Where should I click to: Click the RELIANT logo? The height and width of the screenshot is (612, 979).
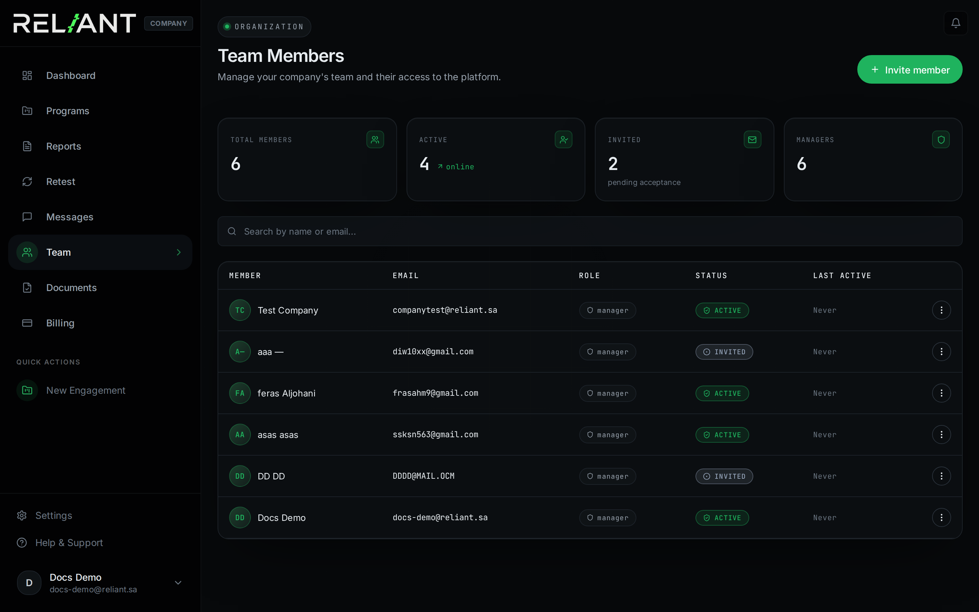click(75, 23)
